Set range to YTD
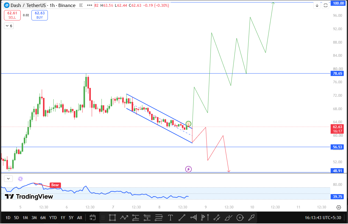Image resolution: width=348 pixels, height=224 pixels. [53, 218]
